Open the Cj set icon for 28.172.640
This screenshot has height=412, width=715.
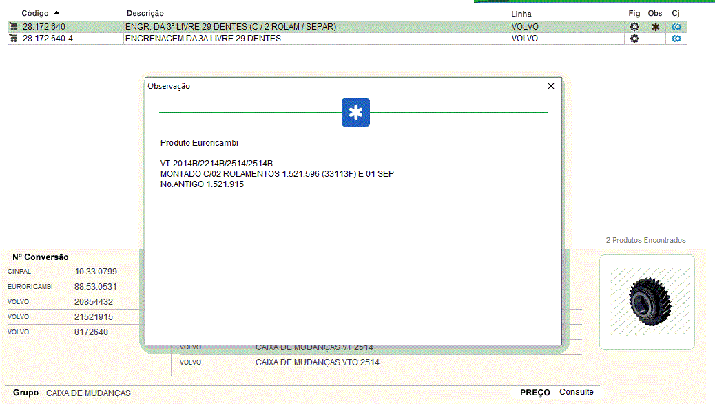(x=676, y=27)
